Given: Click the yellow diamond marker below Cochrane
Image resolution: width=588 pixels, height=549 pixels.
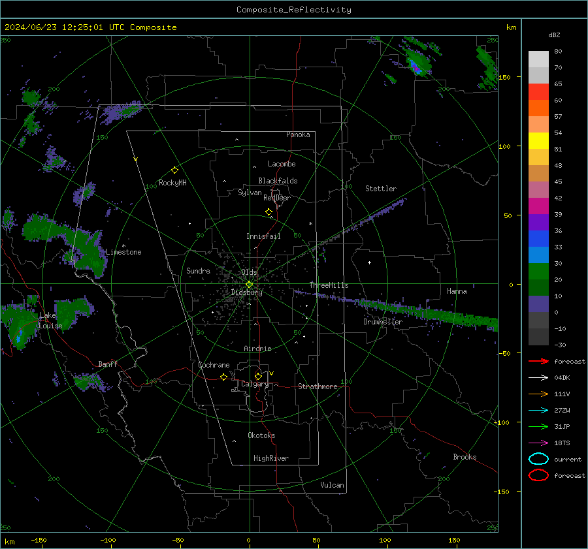Looking at the screenshot, I should click(224, 377).
